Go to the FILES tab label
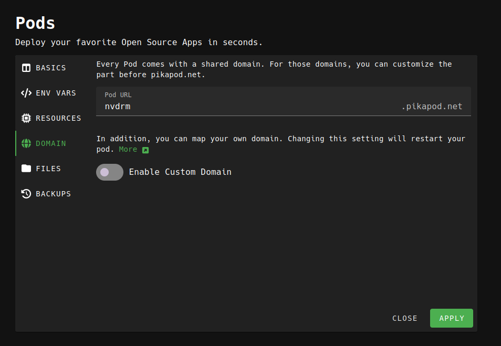This screenshot has height=346, width=501. click(48, 169)
